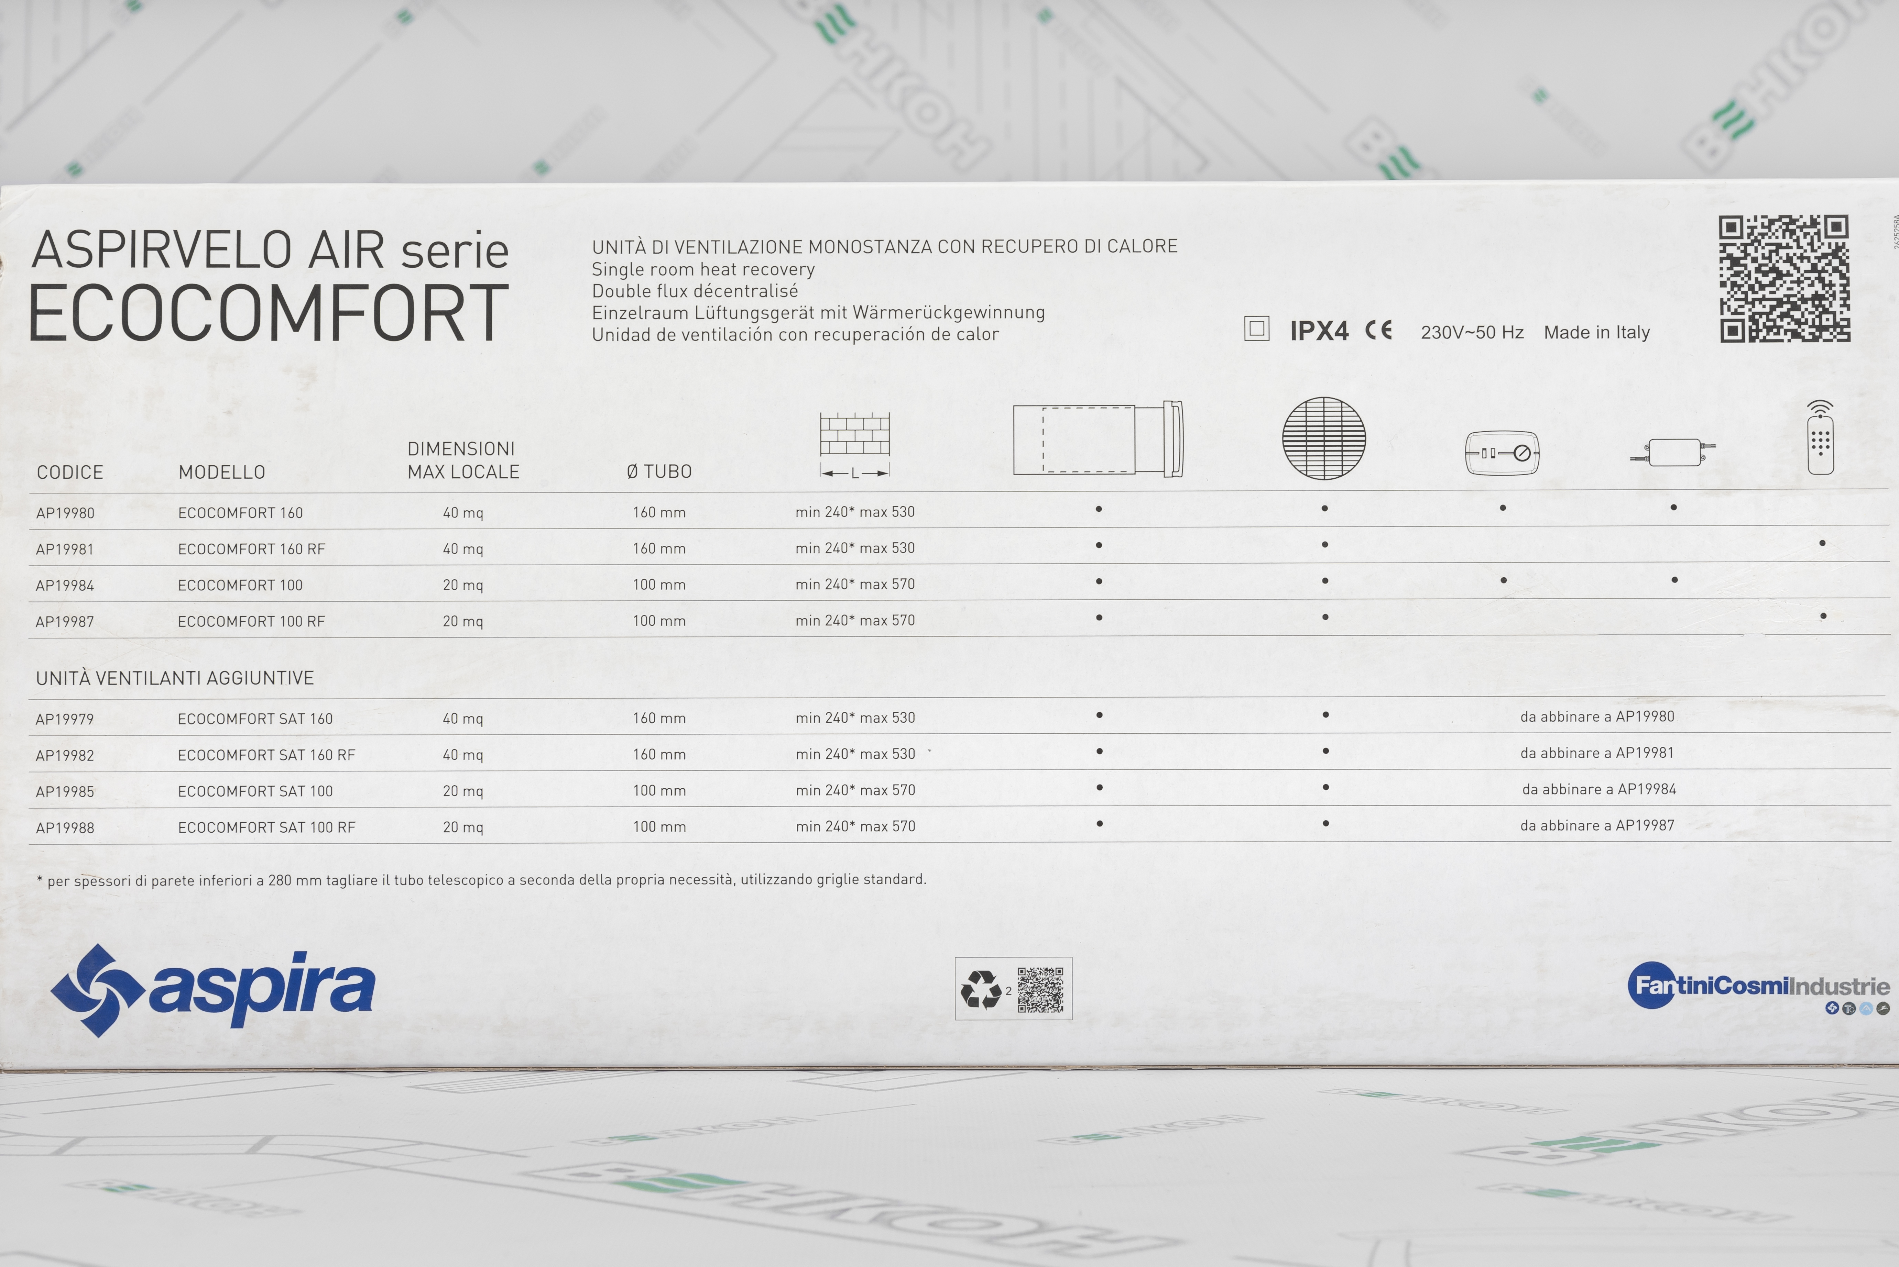The width and height of the screenshot is (1899, 1267).
Task: Click the IPX4 rating text
Action: 1319,331
